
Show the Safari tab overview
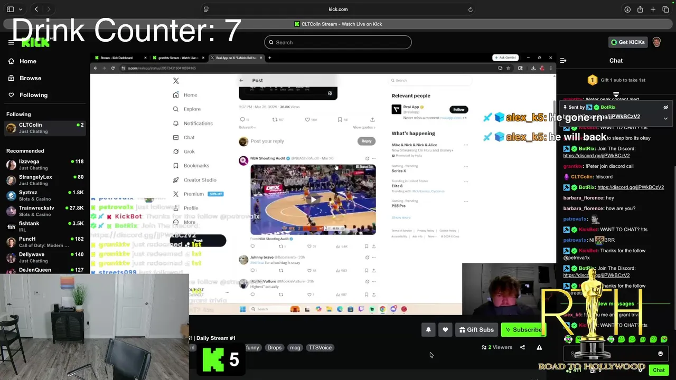tap(665, 9)
